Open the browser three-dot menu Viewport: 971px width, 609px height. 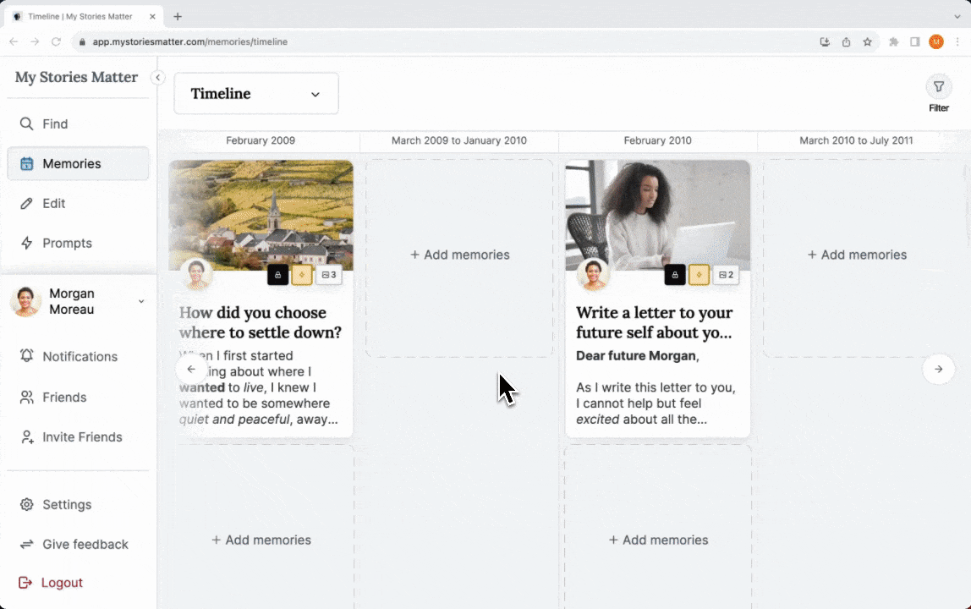pos(957,41)
